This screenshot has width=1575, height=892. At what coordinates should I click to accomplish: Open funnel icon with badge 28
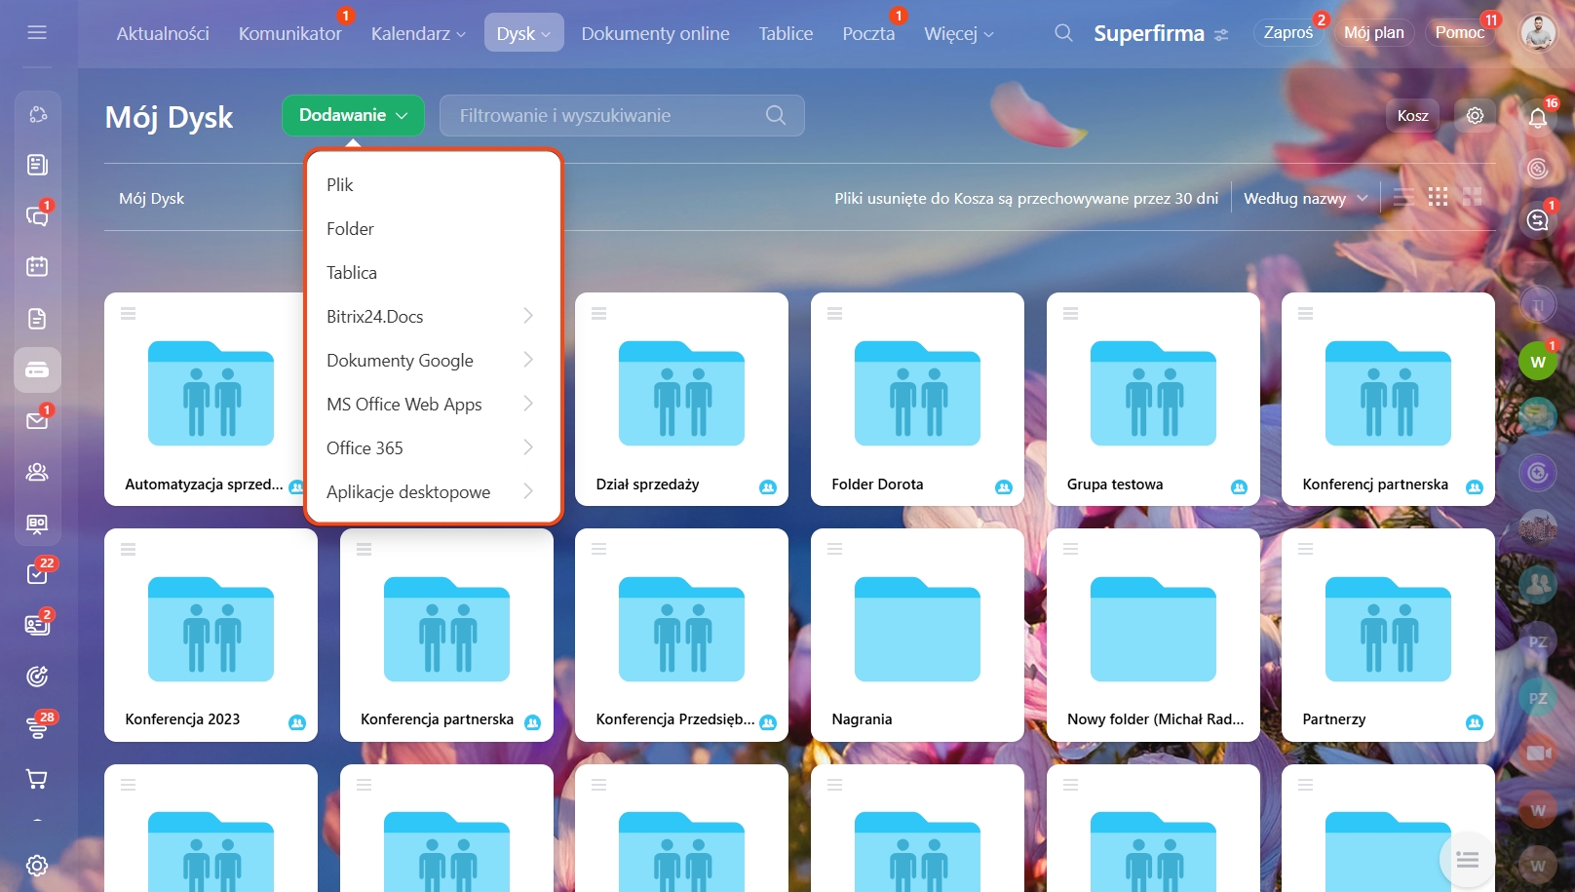(x=37, y=727)
